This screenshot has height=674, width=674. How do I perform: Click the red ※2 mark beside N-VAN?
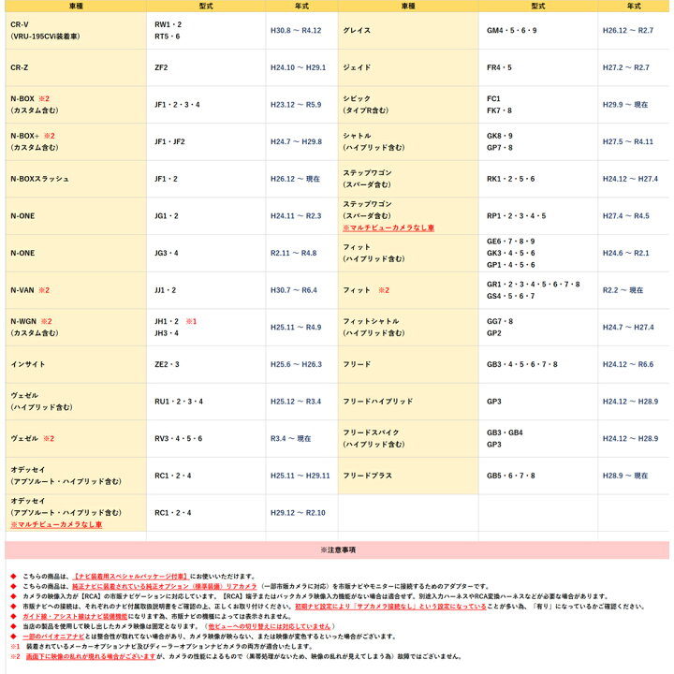pos(44,290)
